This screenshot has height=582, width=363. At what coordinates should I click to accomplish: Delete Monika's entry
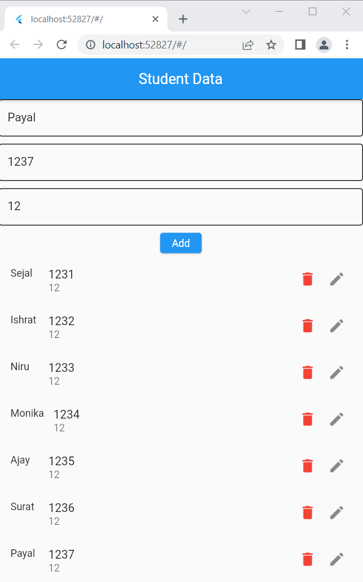pyautogui.click(x=308, y=419)
